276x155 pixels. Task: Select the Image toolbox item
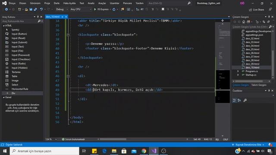pos(15,81)
